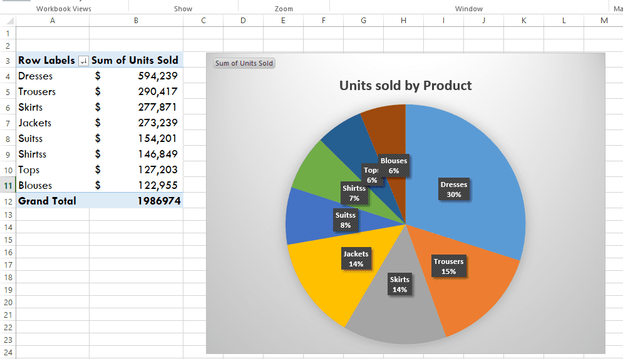Click the Dresses 30% data label
Screen dimensions: 623x359
454,190
